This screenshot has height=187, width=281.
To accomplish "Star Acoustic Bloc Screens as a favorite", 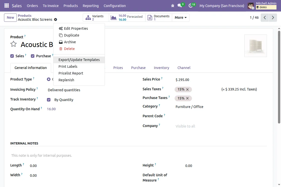I will click(13, 44).
